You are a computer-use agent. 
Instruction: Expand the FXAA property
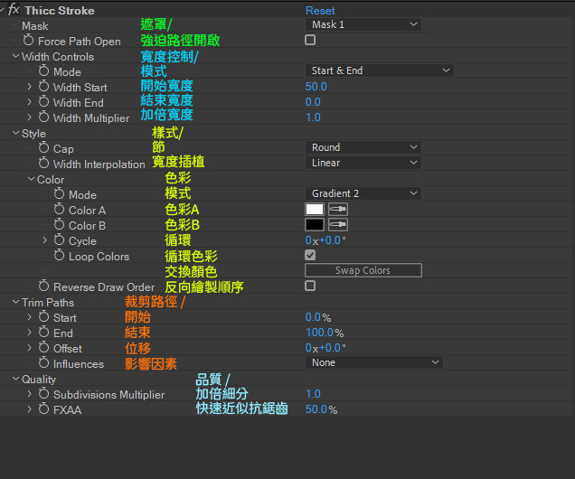pyautogui.click(x=29, y=409)
